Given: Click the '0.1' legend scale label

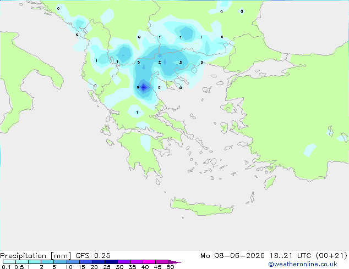Looking at the screenshot, I should (6, 267).
